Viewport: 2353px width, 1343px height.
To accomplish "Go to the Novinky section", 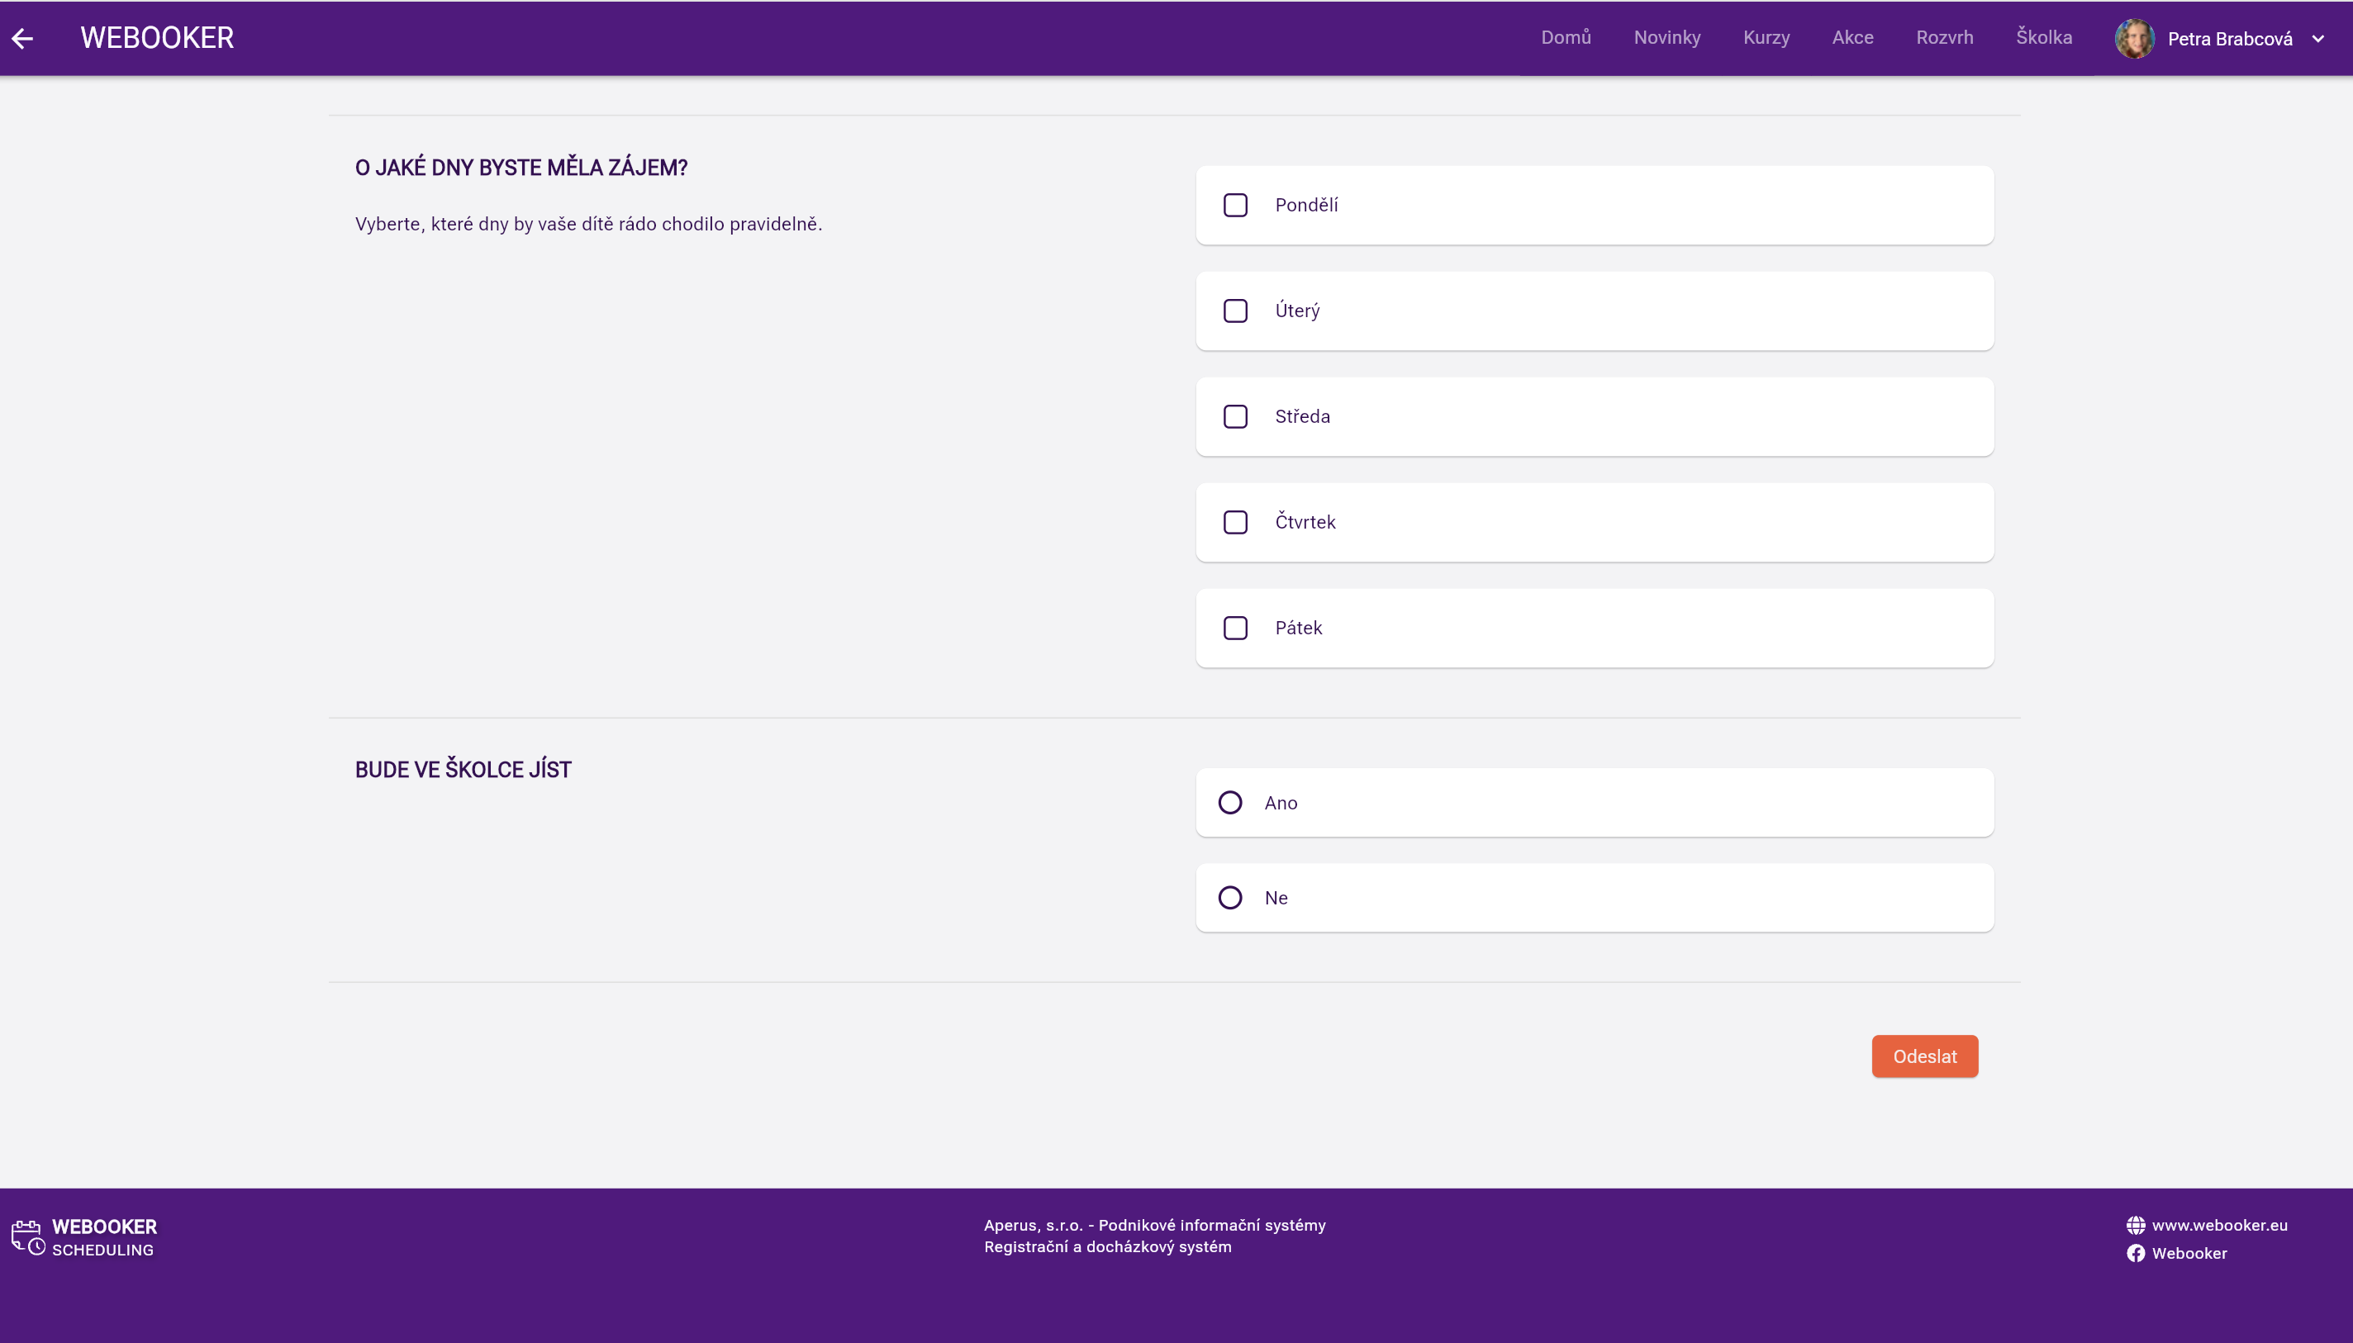I will point(1666,38).
